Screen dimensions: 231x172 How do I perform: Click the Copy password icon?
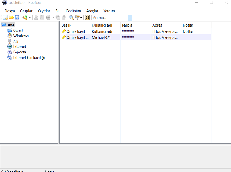coord(42,18)
